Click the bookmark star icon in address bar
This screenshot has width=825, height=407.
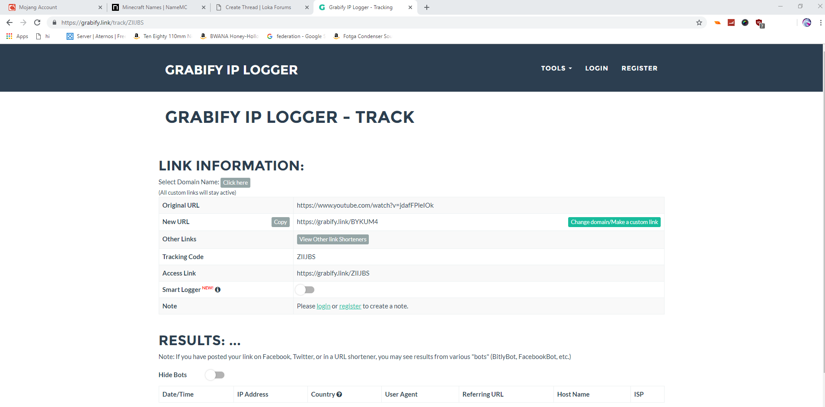(699, 22)
